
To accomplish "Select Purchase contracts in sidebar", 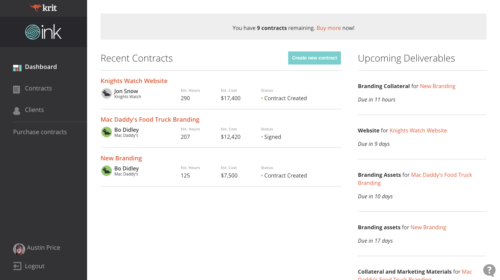I will point(40,132).
